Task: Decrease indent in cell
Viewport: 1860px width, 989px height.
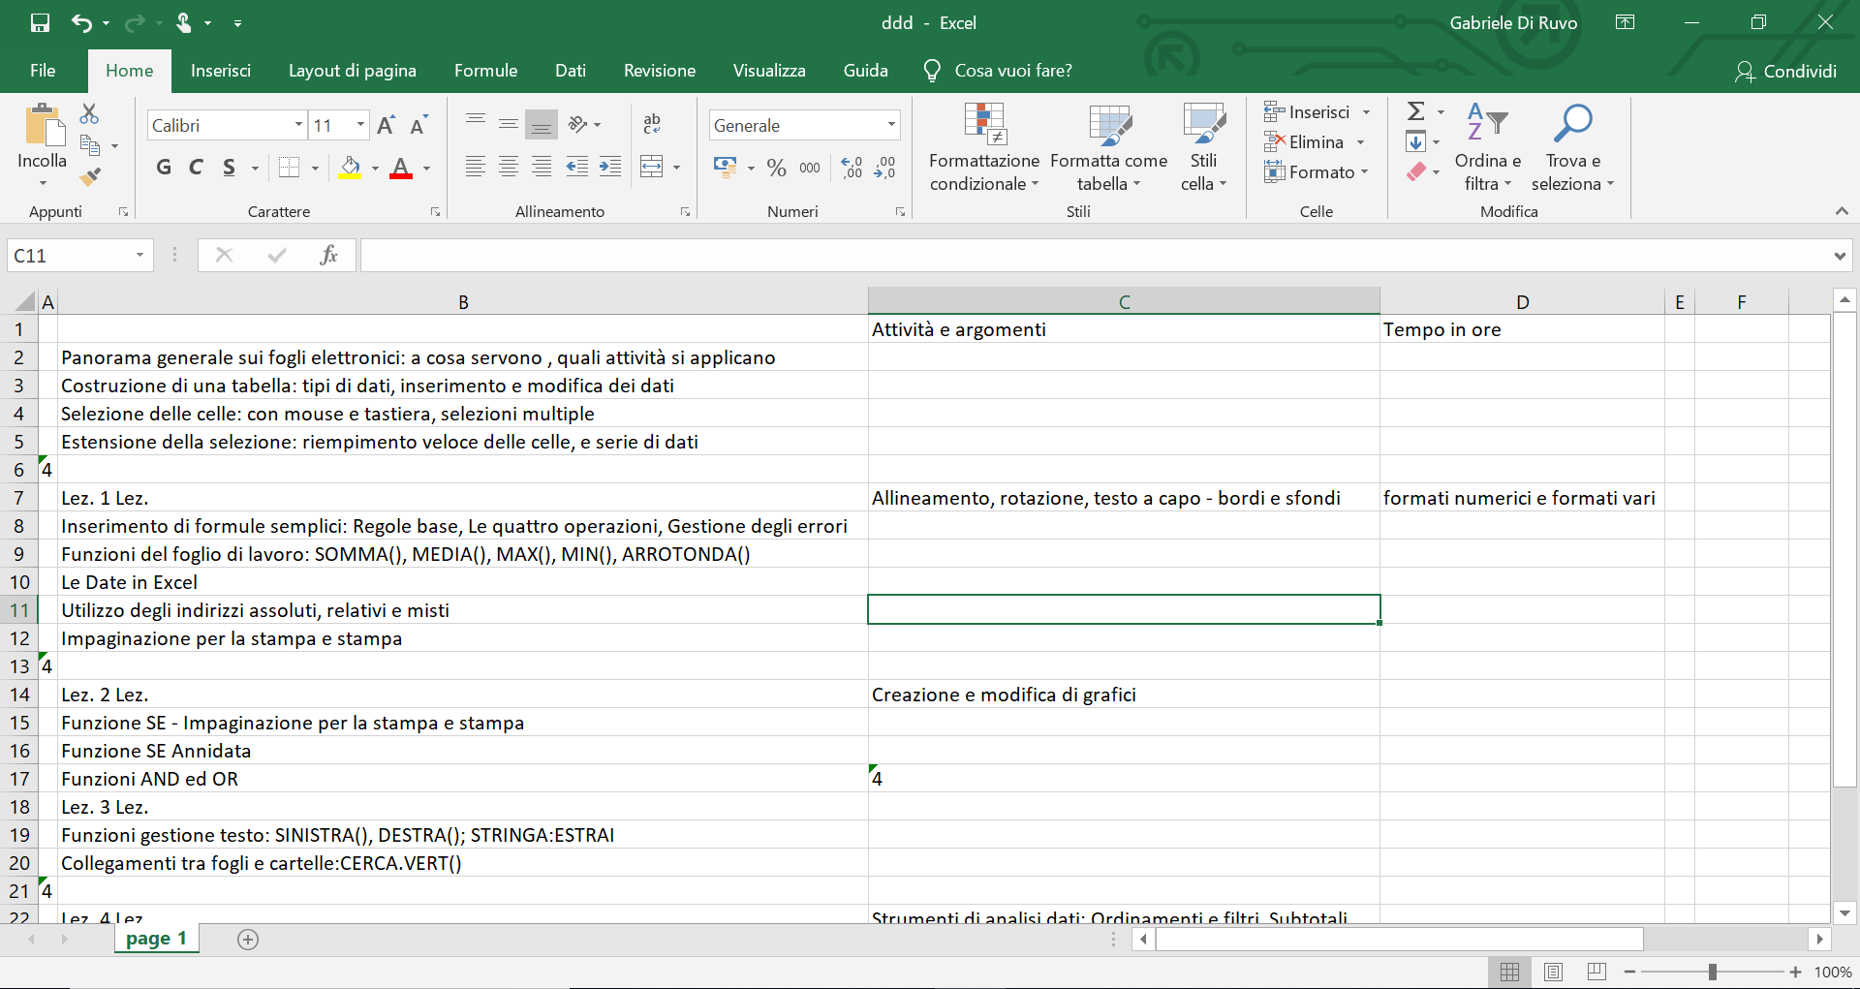Action: click(577, 167)
